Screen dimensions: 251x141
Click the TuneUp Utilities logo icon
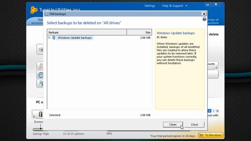tap(34, 10)
